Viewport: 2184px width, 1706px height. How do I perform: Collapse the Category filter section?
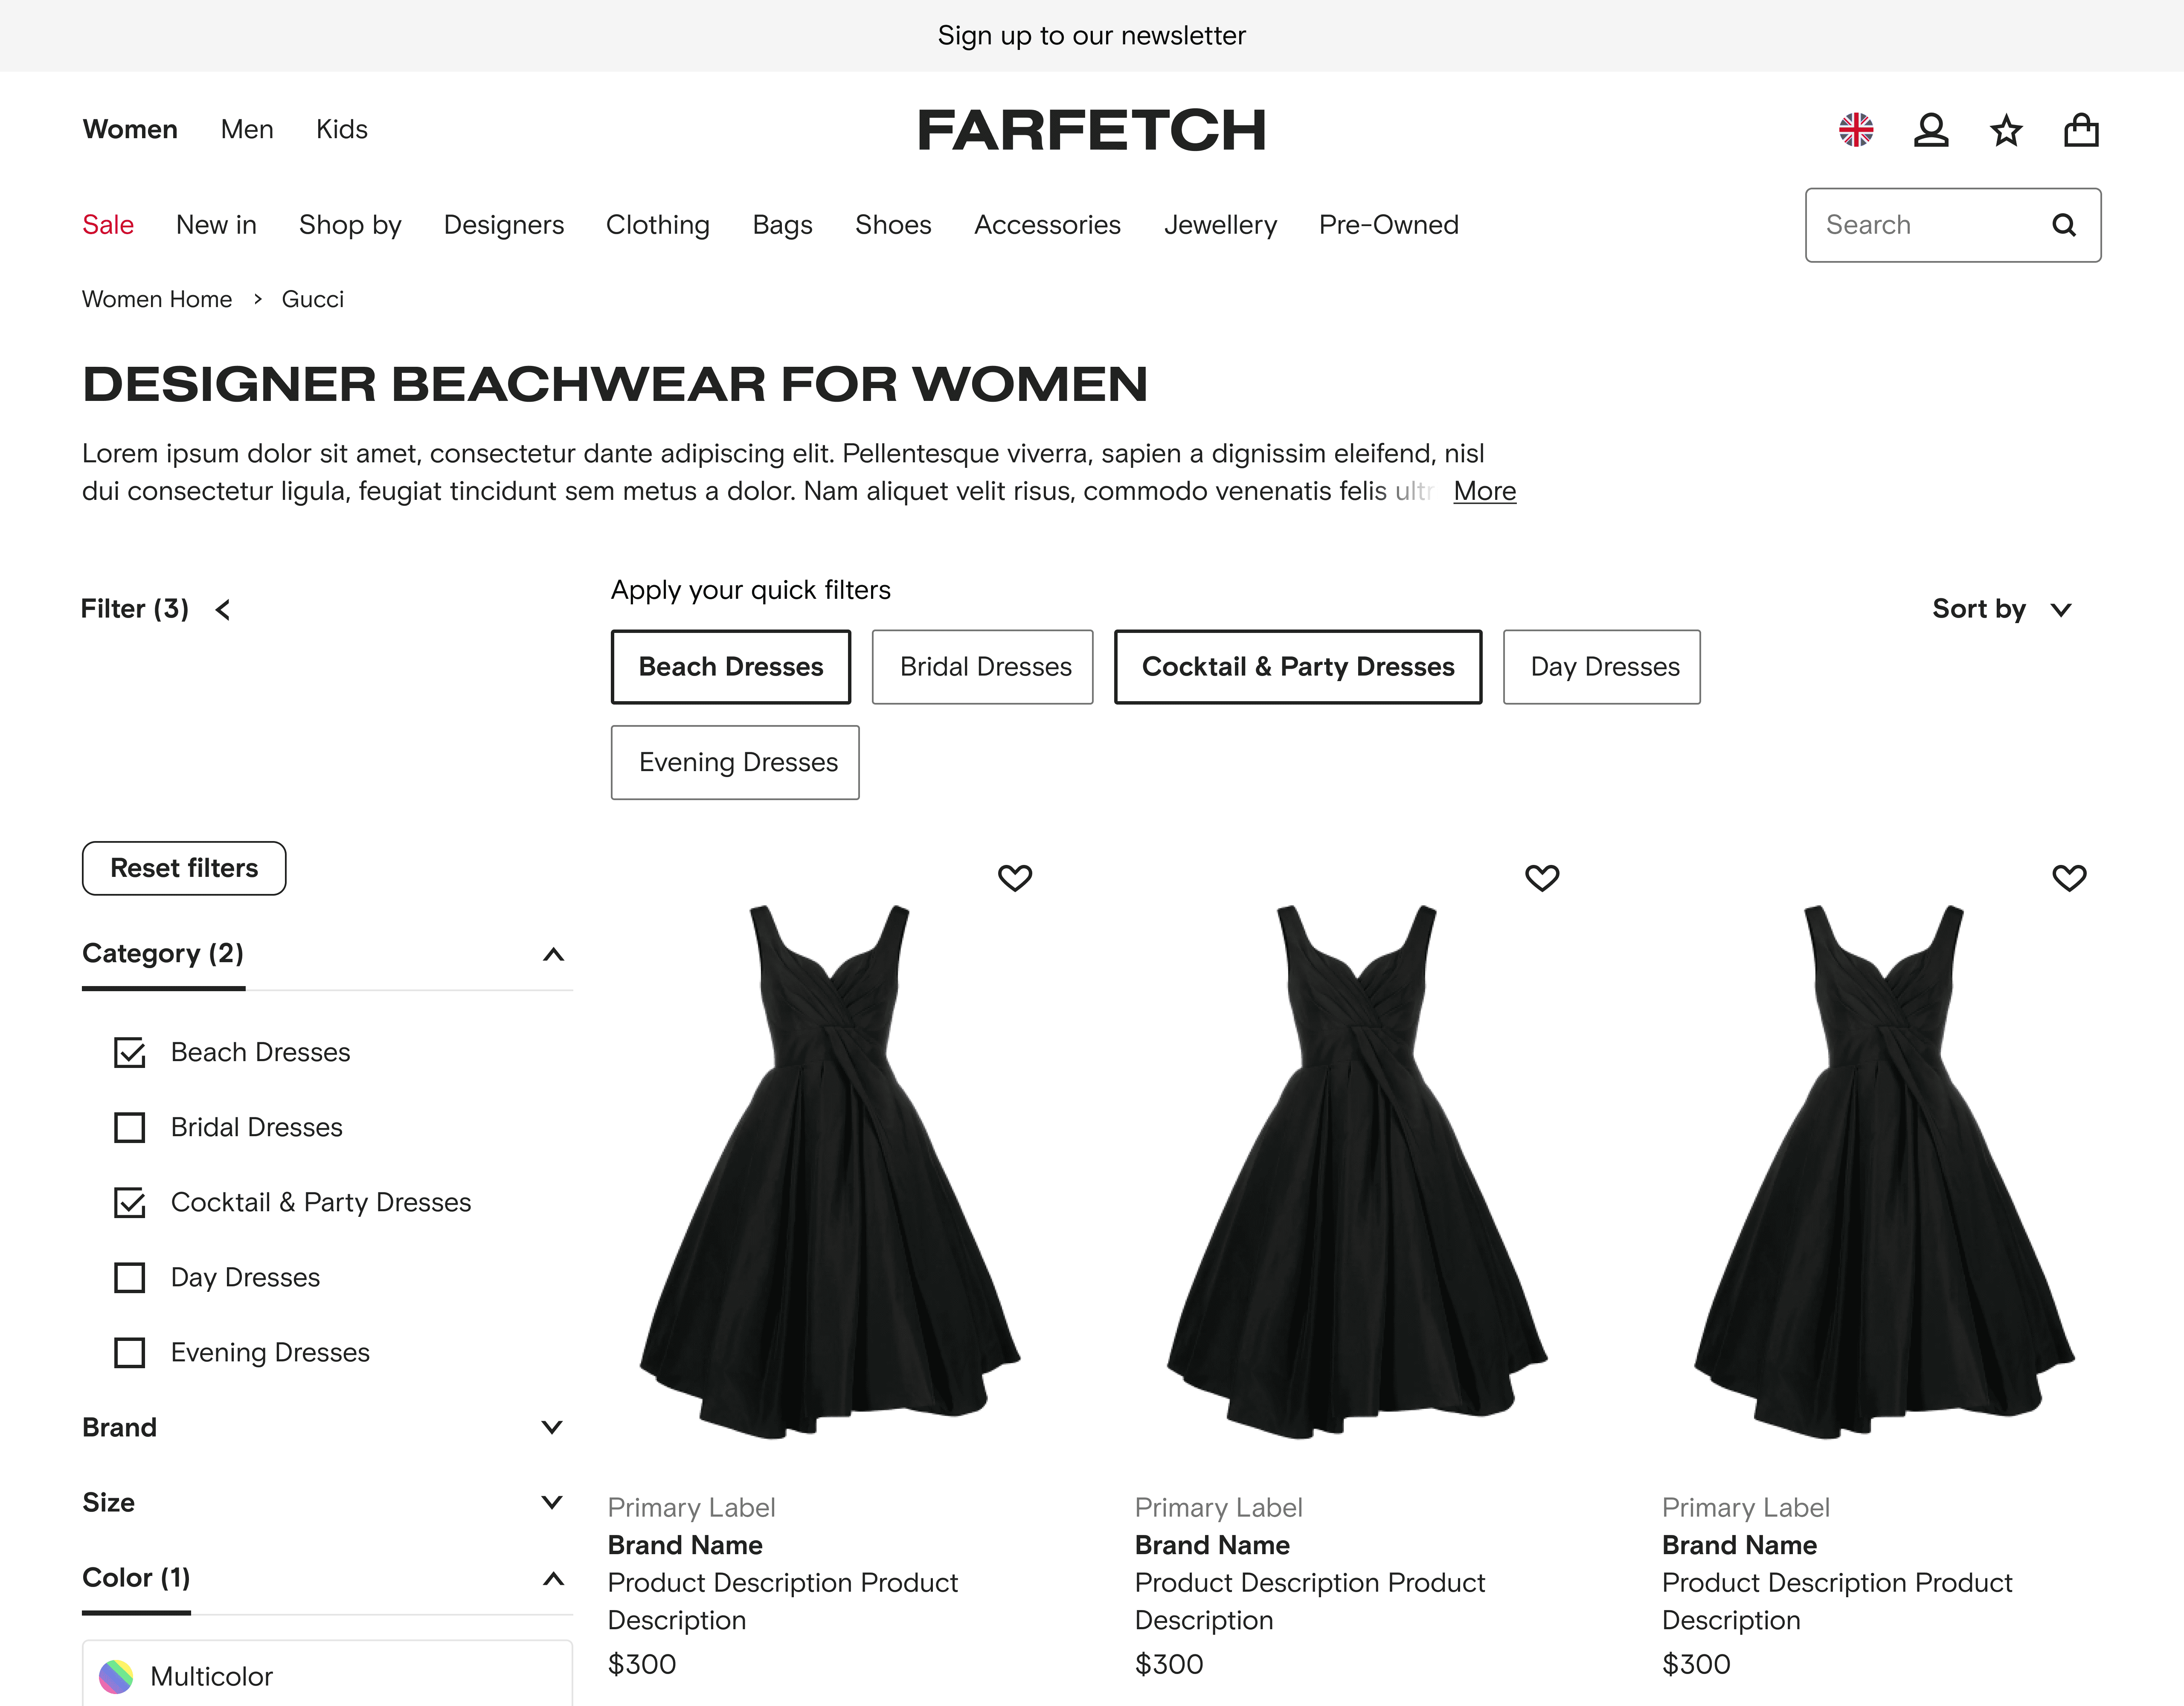[552, 954]
